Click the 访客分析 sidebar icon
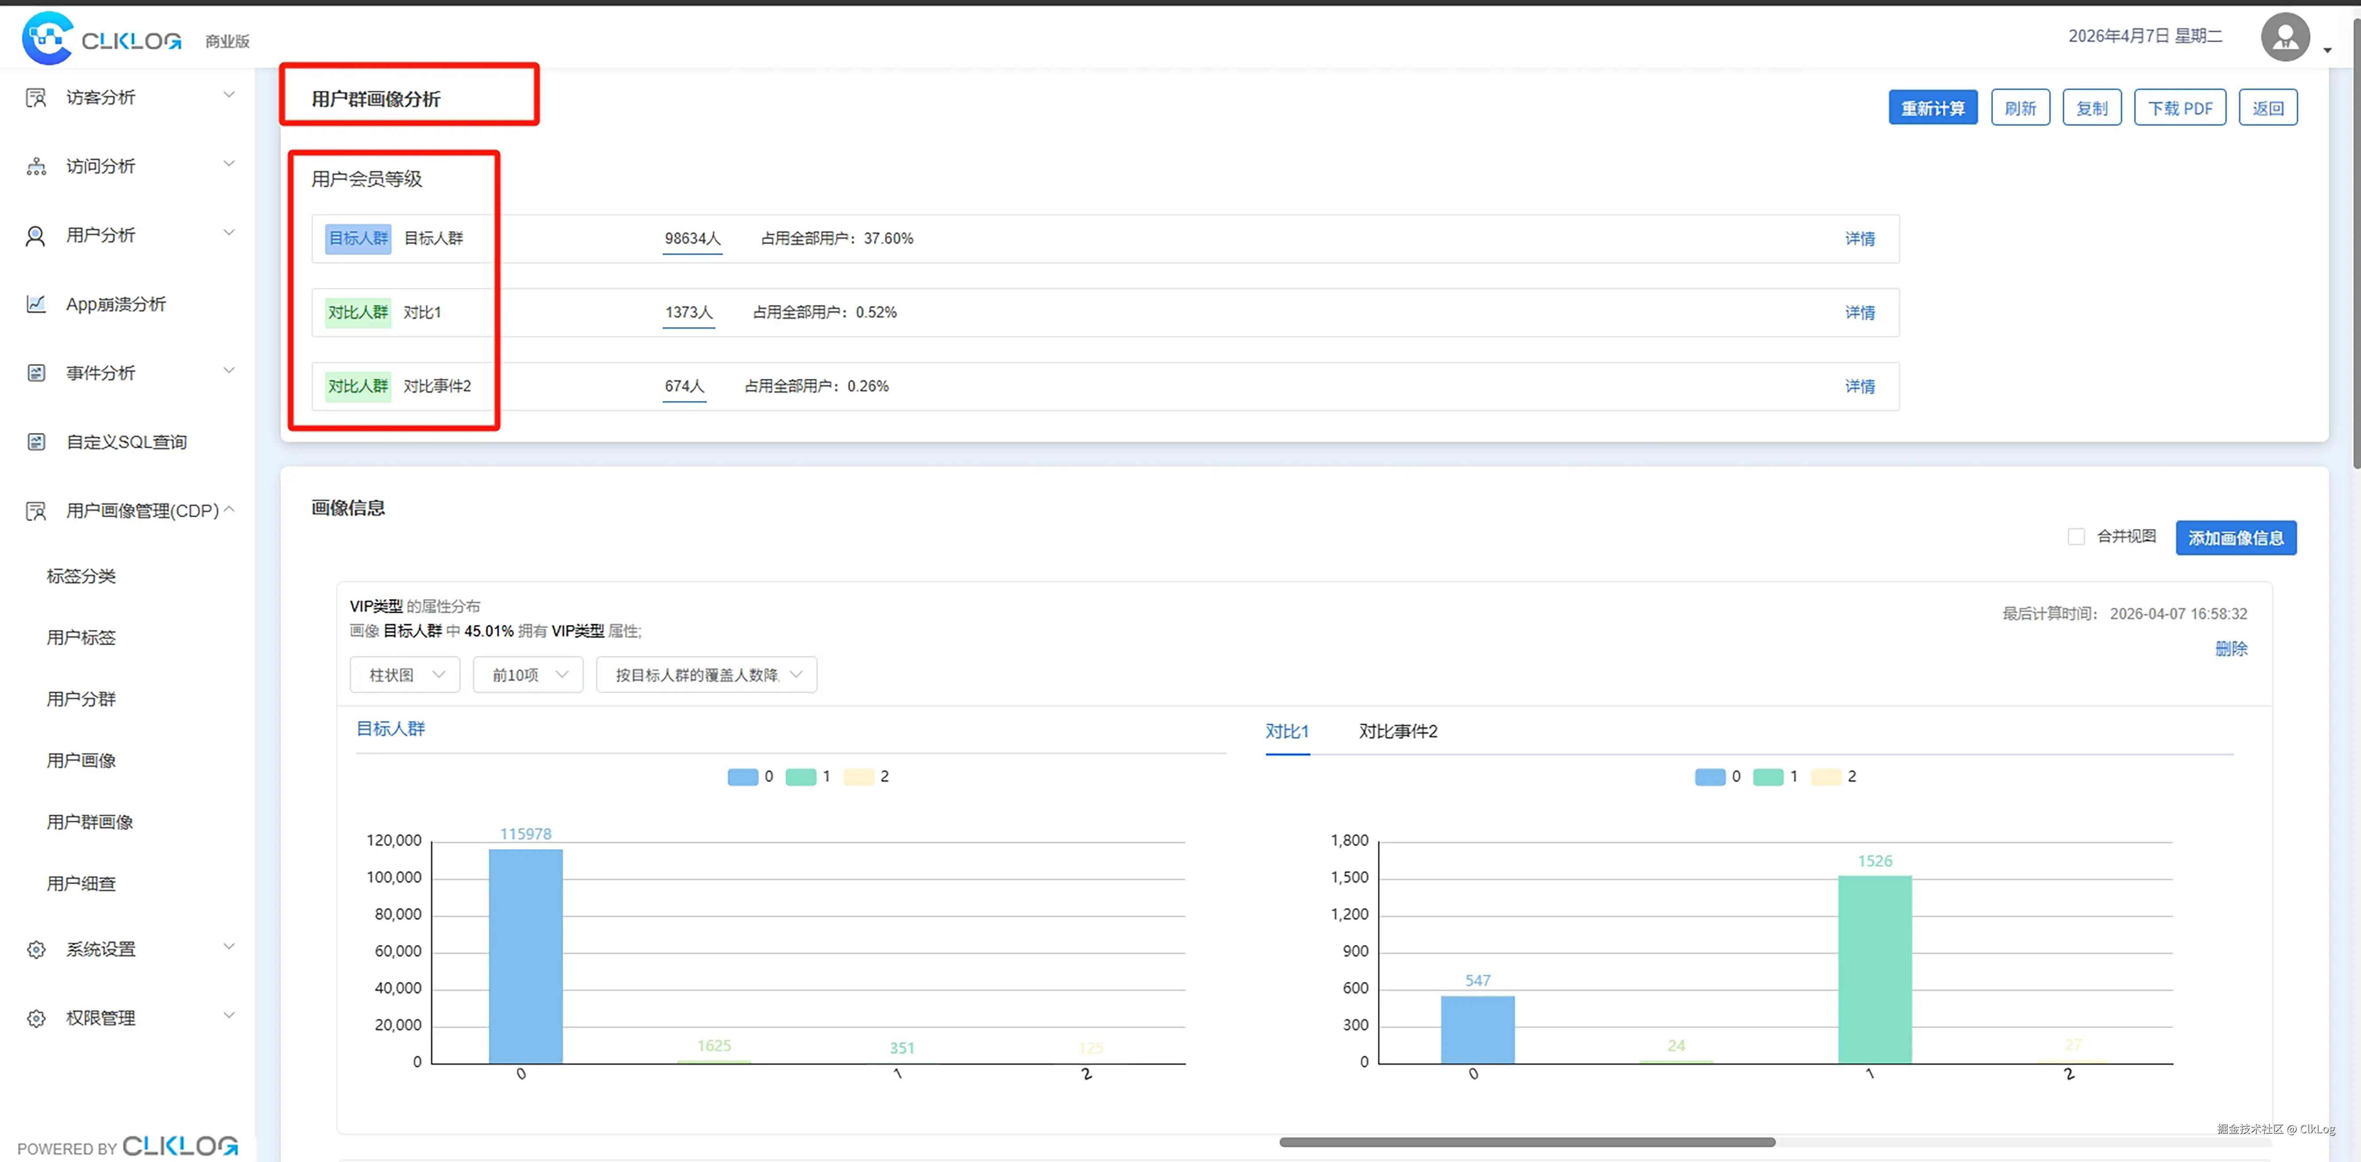This screenshot has height=1162, width=2361. 36,98
